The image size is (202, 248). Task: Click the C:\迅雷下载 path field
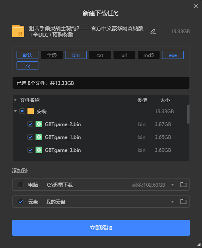point(60,185)
